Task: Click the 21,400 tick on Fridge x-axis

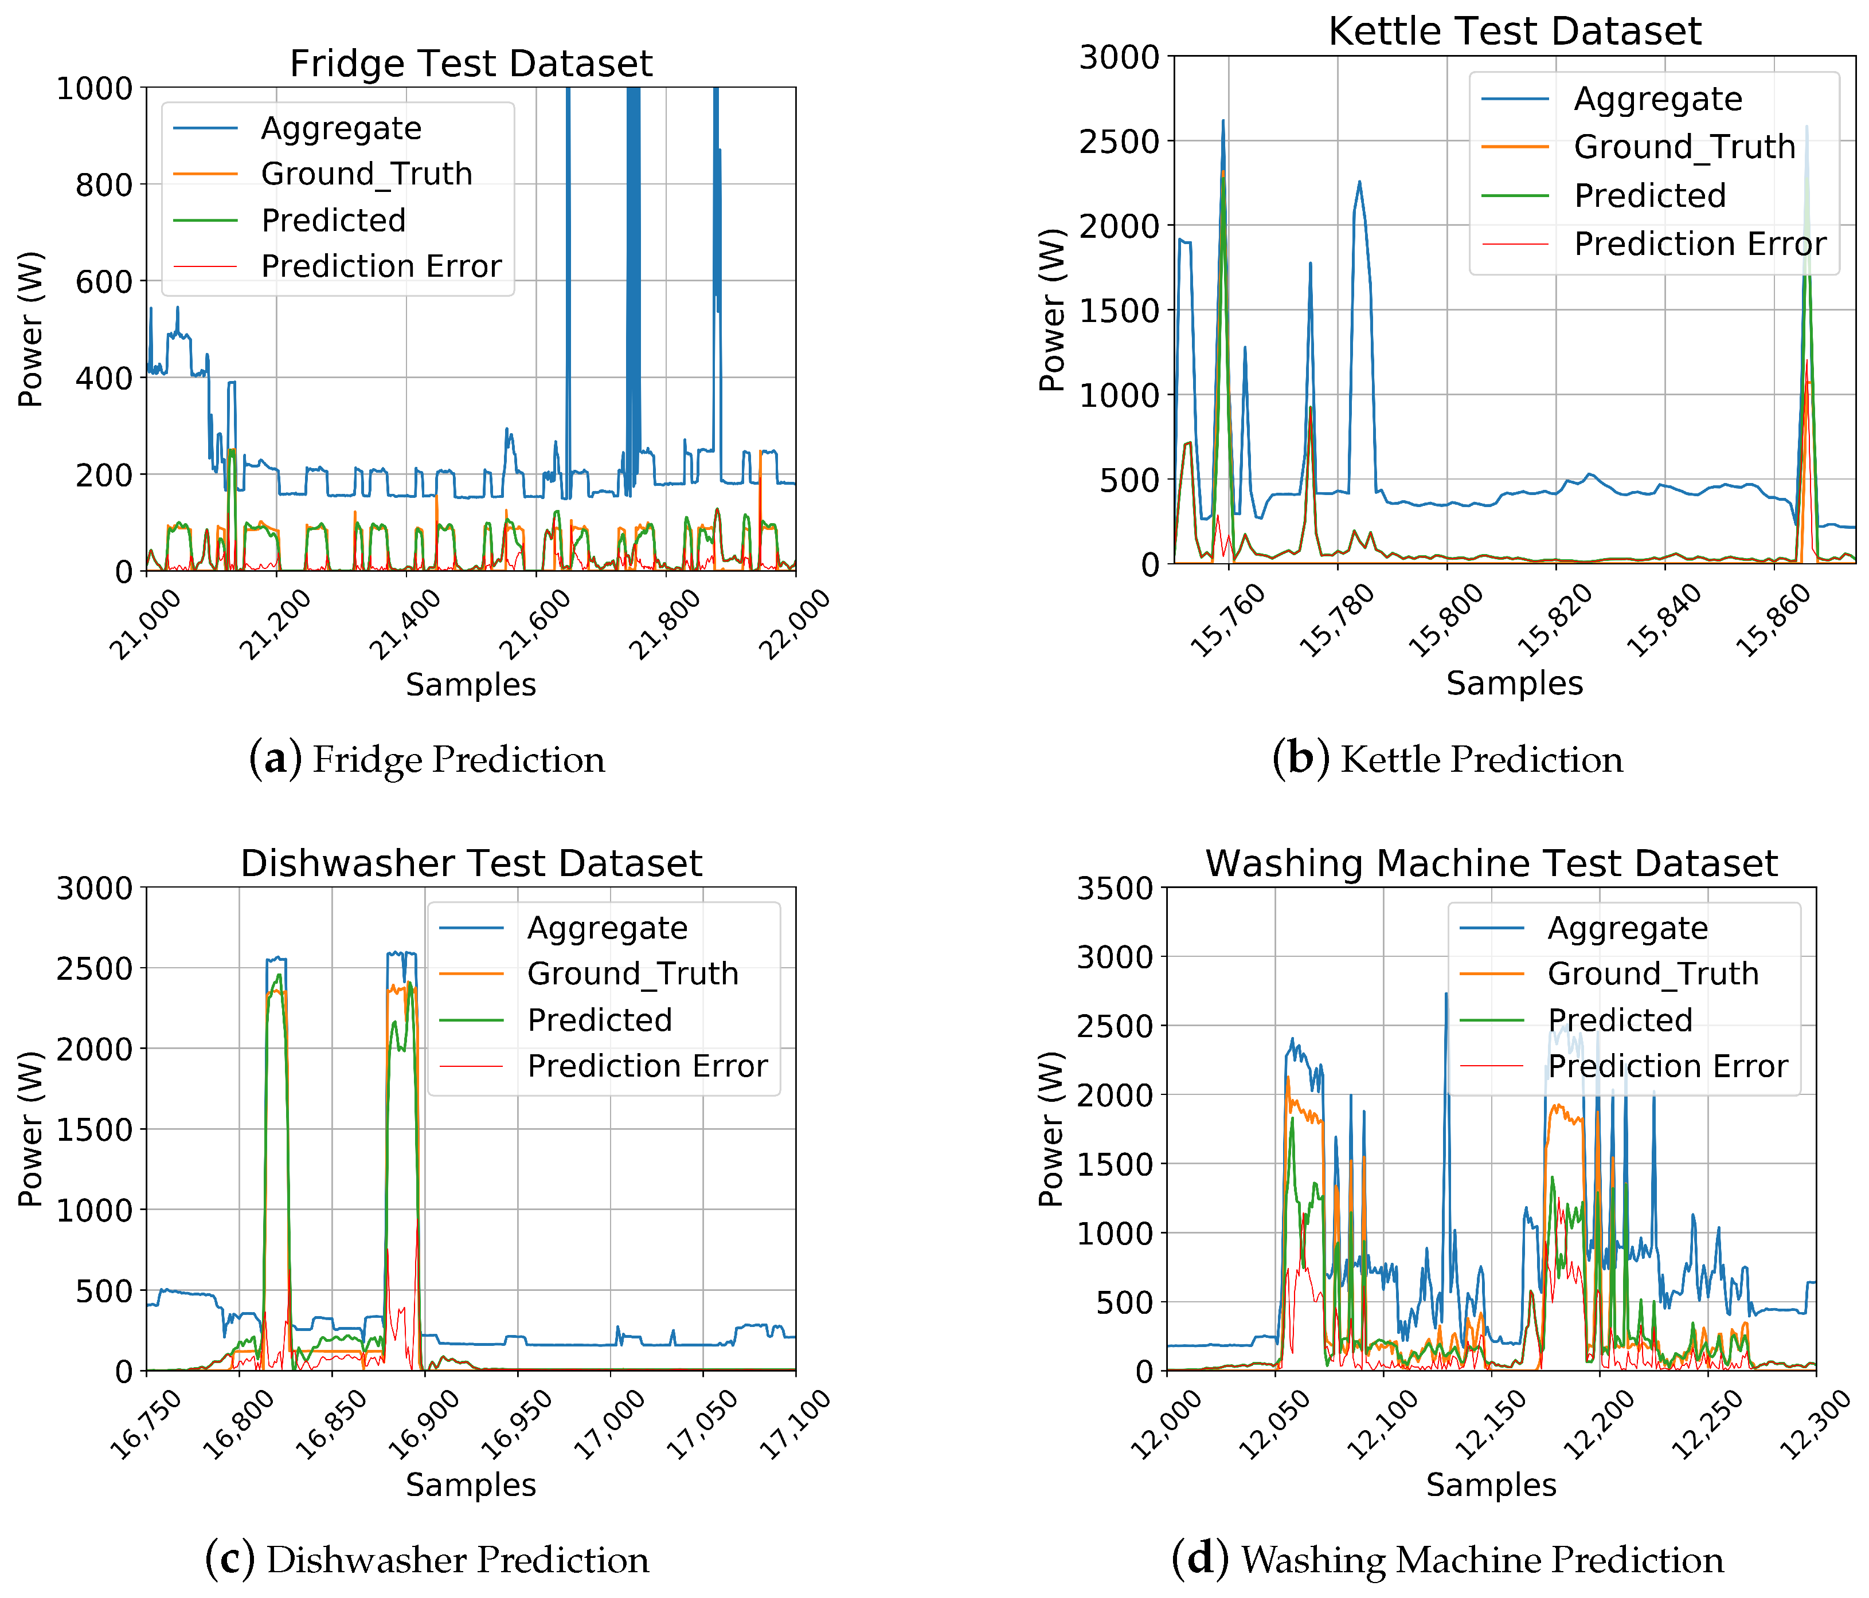Action: pyautogui.click(x=406, y=625)
